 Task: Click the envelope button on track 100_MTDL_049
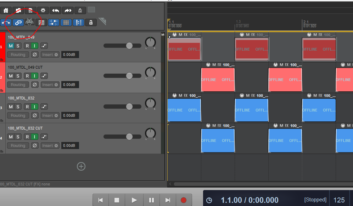click(44, 46)
